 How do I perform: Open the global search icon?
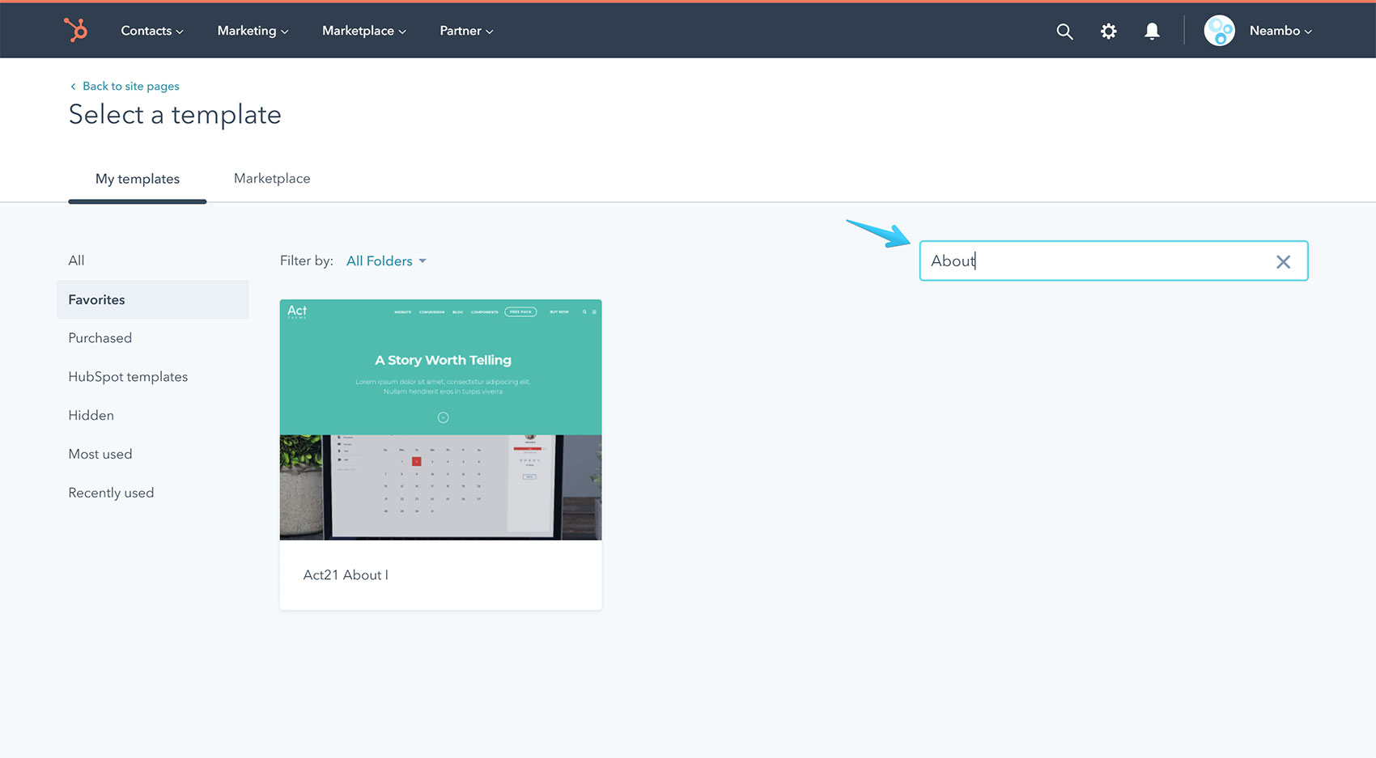pyautogui.click(x=1064, y=31)
